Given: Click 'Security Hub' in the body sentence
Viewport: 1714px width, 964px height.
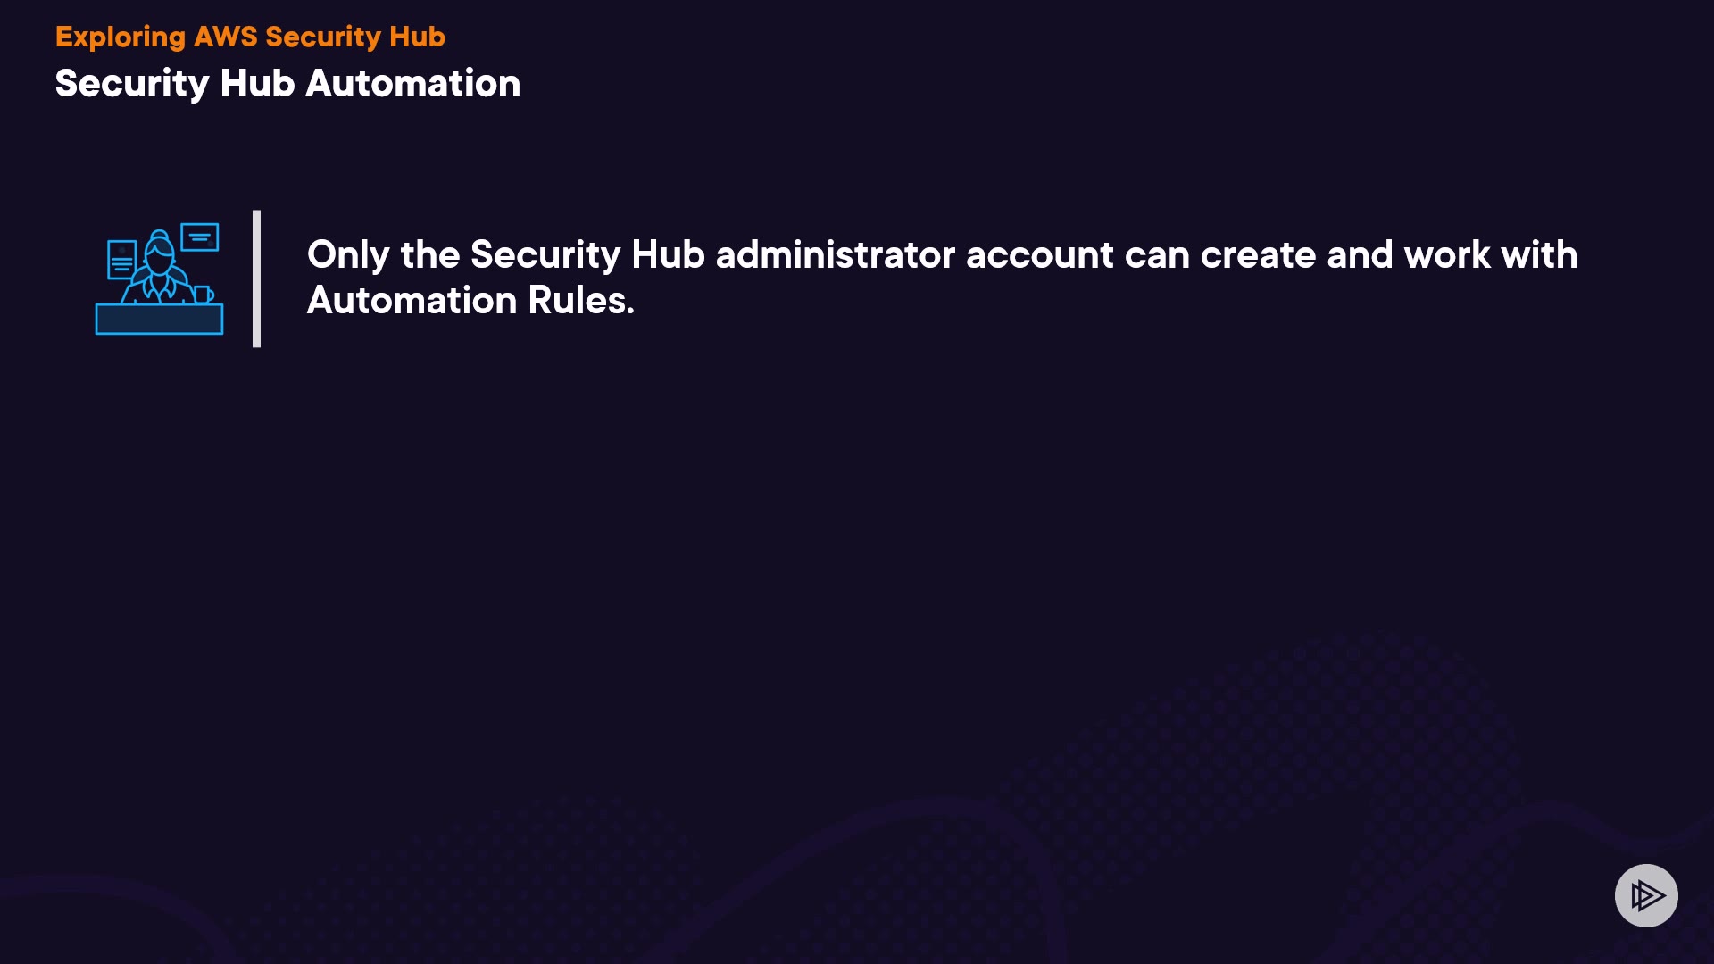Looking at the screenshot, I should [587, 255].
